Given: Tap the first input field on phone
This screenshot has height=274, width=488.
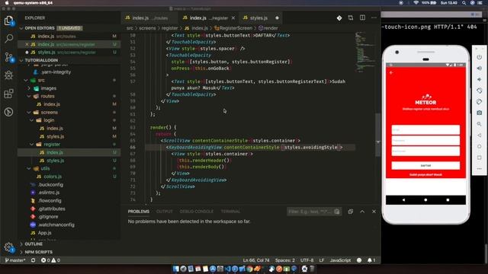Looking at the screenshot, I should [x=425, y=129].
